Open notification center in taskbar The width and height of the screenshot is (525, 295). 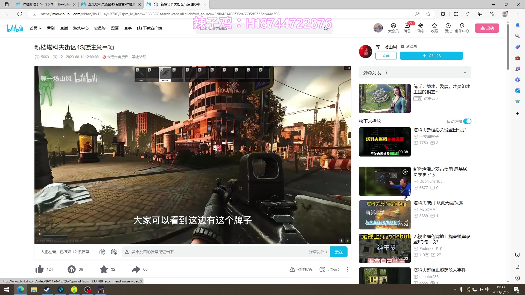click(x=517, y=290)
